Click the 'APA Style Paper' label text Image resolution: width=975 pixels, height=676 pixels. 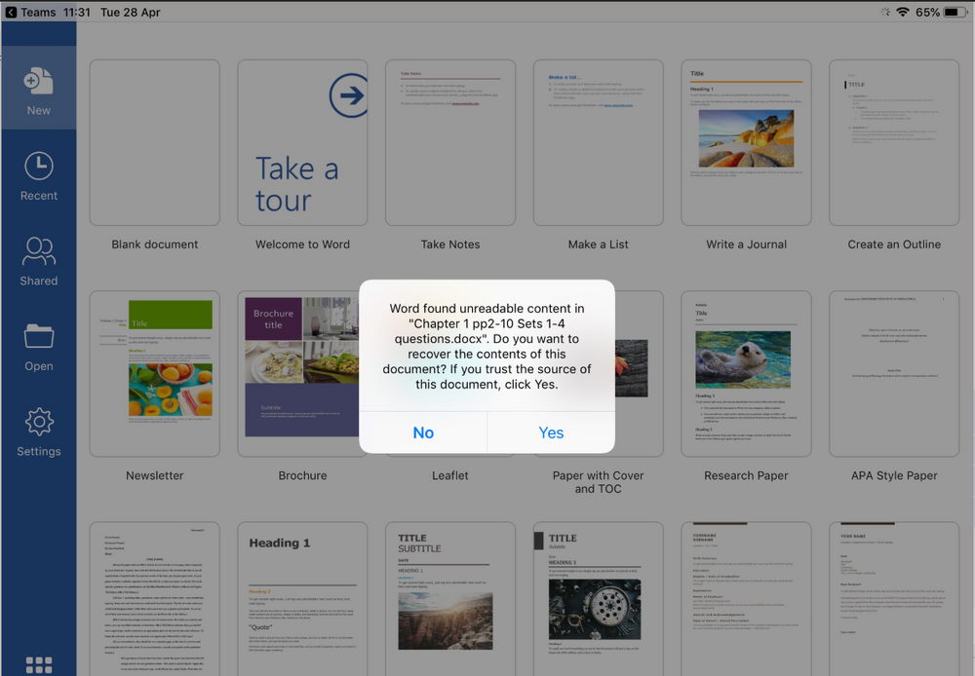click(x=894, y=475)
